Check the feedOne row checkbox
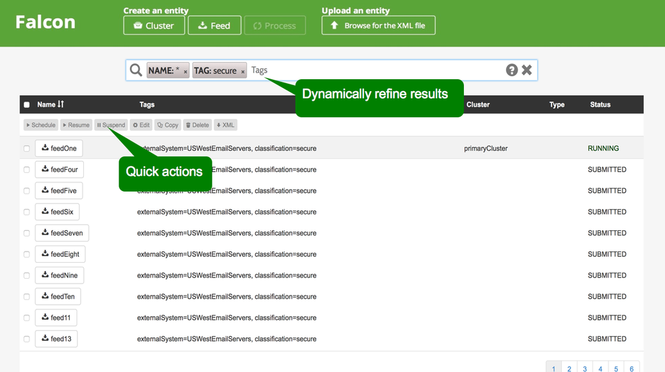Screen dimensions: 665x372 pos(27,148)
